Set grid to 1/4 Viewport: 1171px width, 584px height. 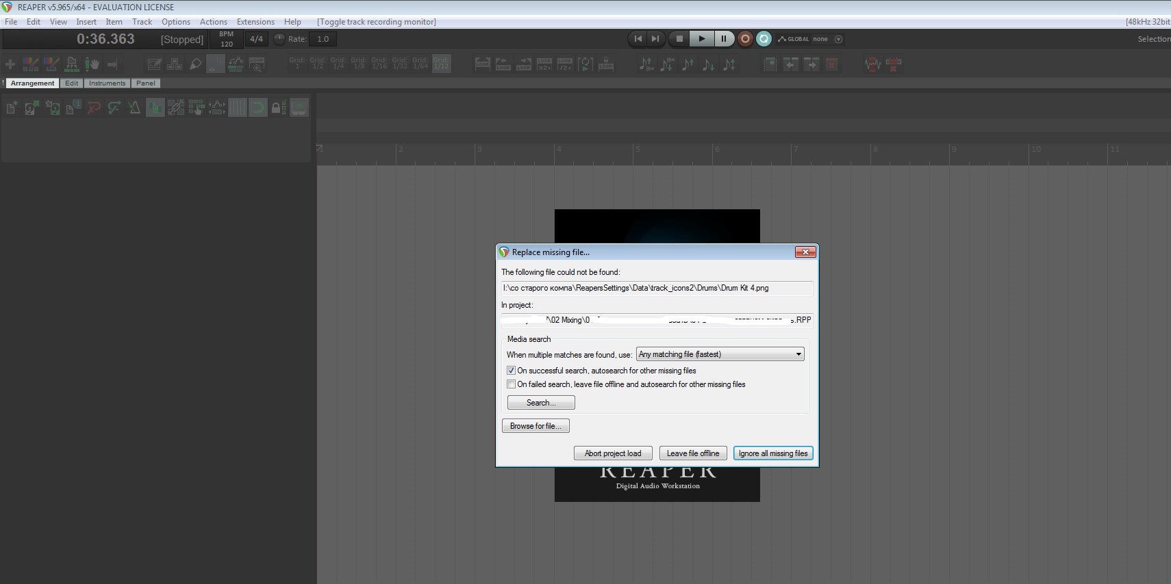click(x=338, y=64)
